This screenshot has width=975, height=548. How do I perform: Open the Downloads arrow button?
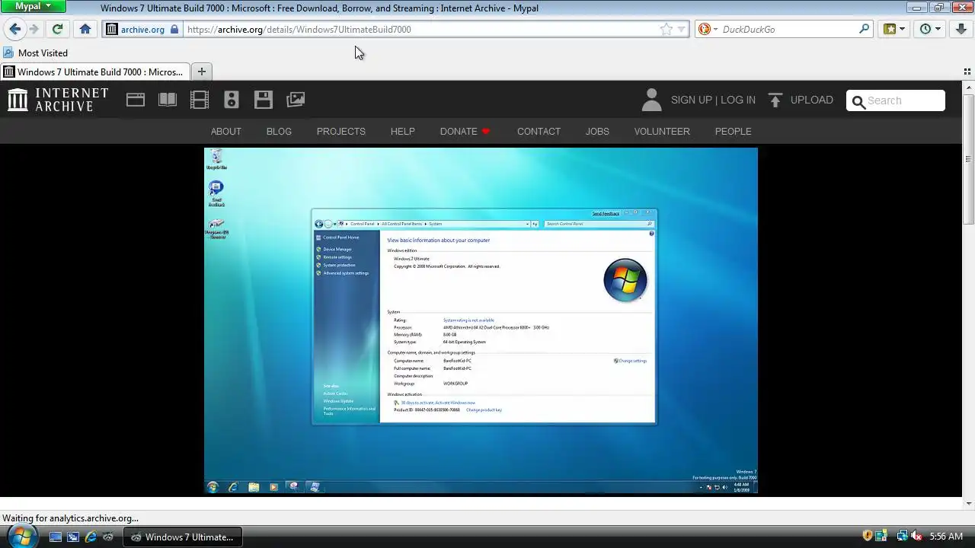961,29
